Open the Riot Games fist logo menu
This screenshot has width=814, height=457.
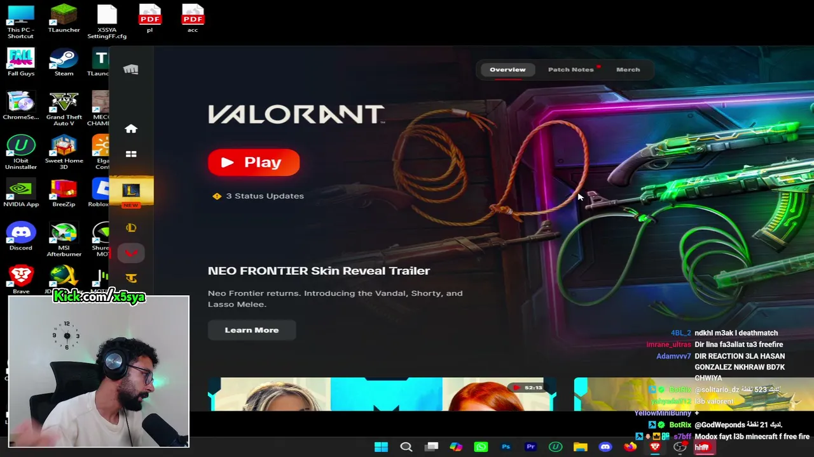tap(131, 69)
